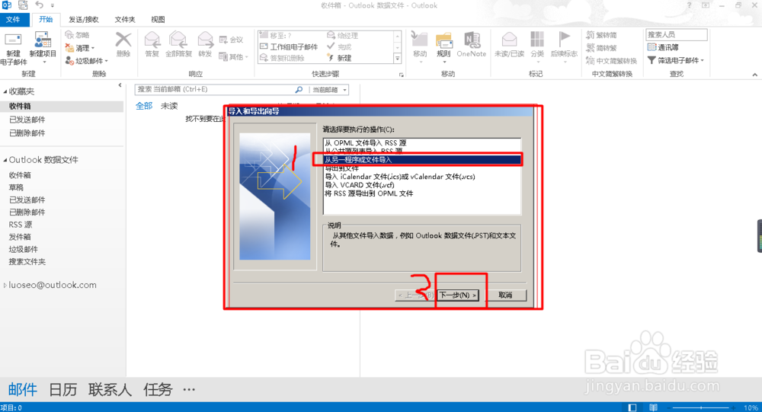Open the Rules dropdown
This screenshot has height=412, width=762.
(x=443, y=48)
